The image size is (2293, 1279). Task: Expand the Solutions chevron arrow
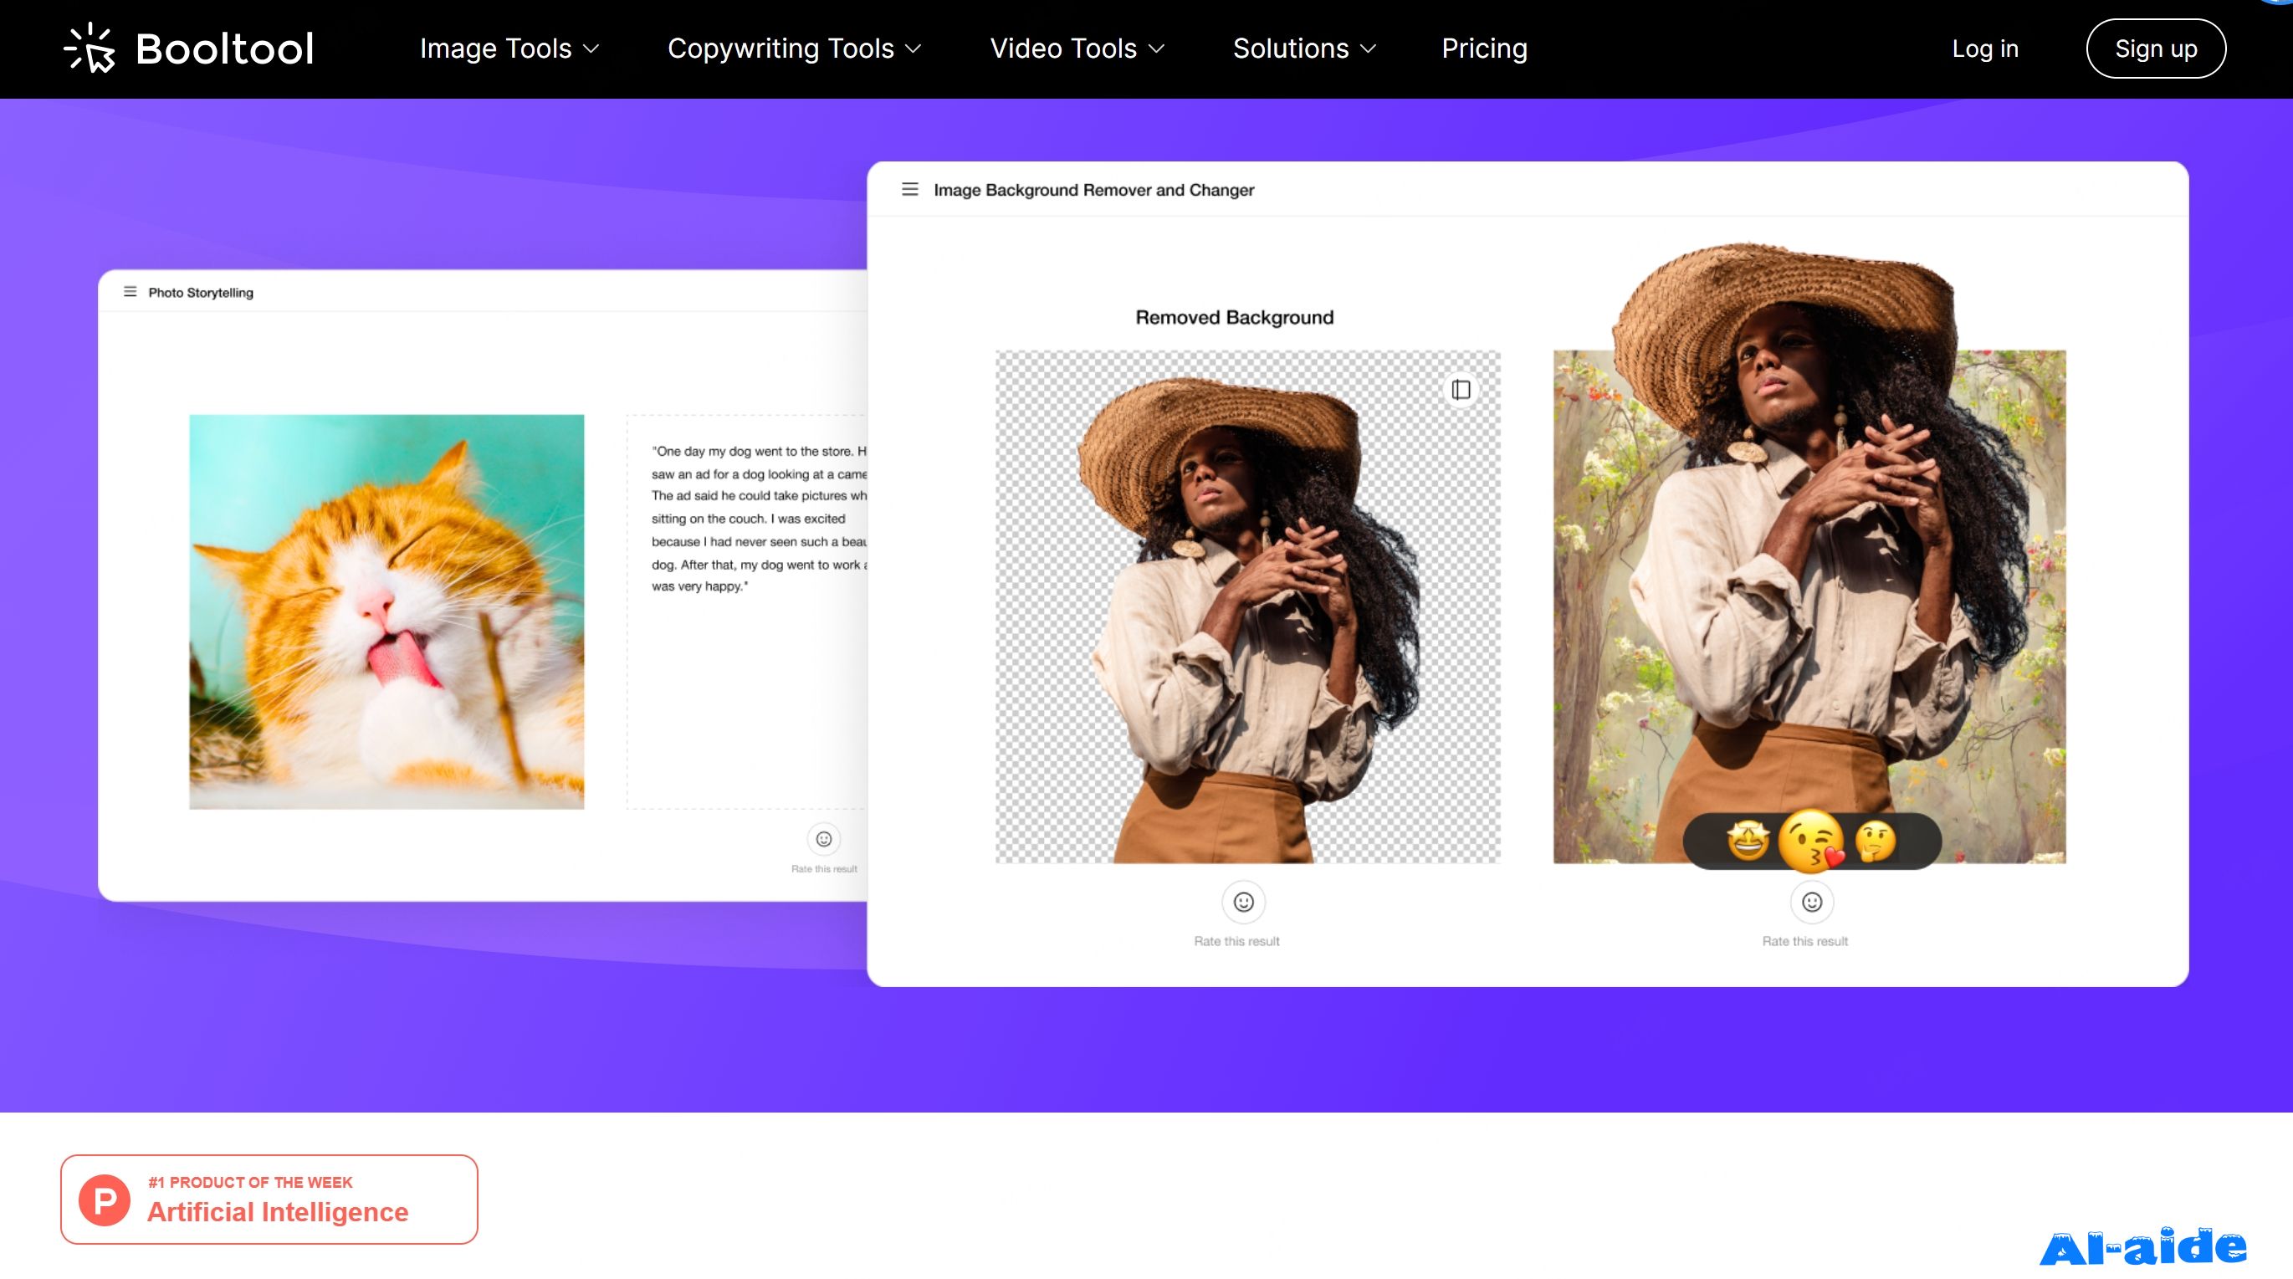(1369, 49)
